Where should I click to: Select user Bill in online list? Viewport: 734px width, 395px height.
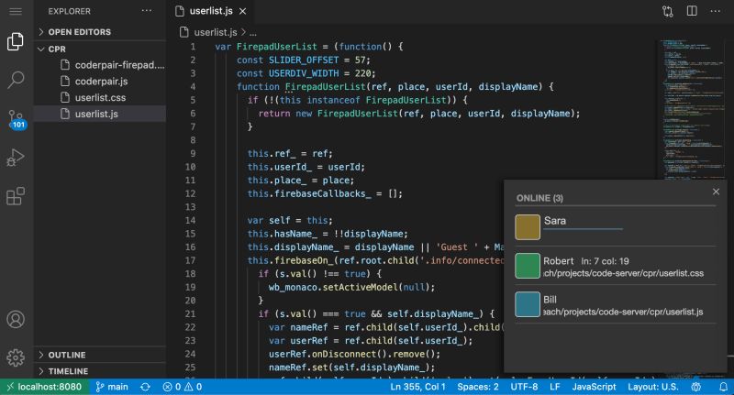(550, 300)
